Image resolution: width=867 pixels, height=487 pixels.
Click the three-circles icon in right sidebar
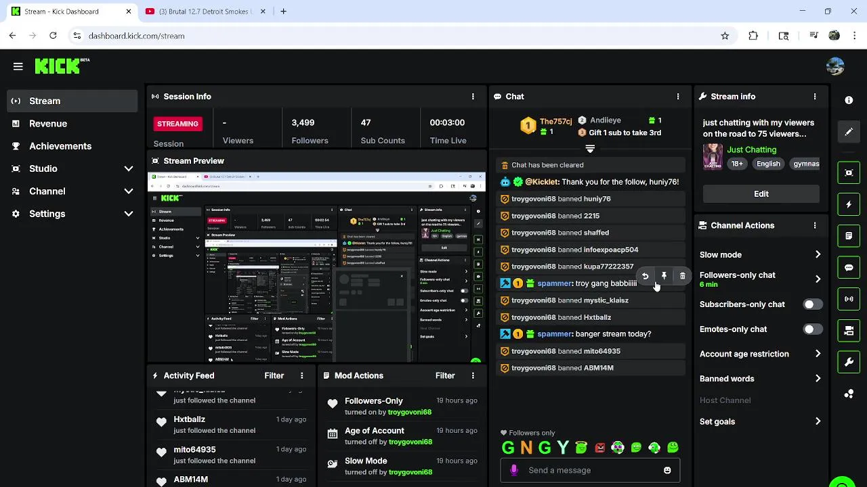click(849, 394)
